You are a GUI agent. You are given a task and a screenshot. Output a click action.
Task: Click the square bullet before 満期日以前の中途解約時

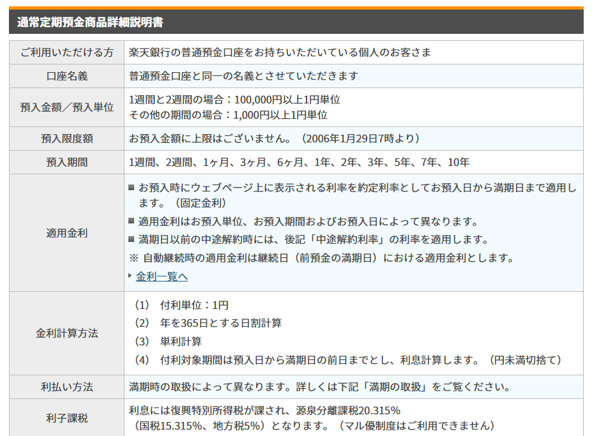[132, 240]
